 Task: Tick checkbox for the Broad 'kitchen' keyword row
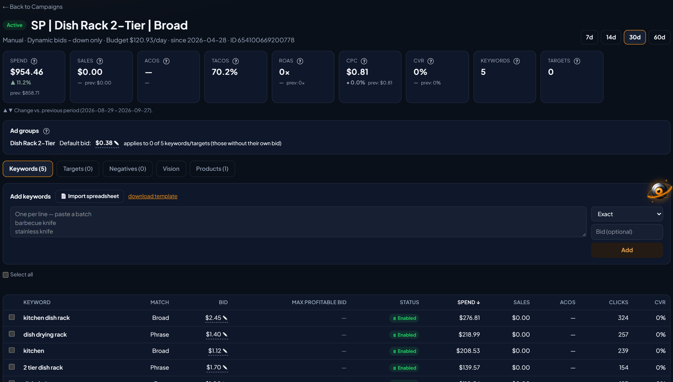(12, 350)
